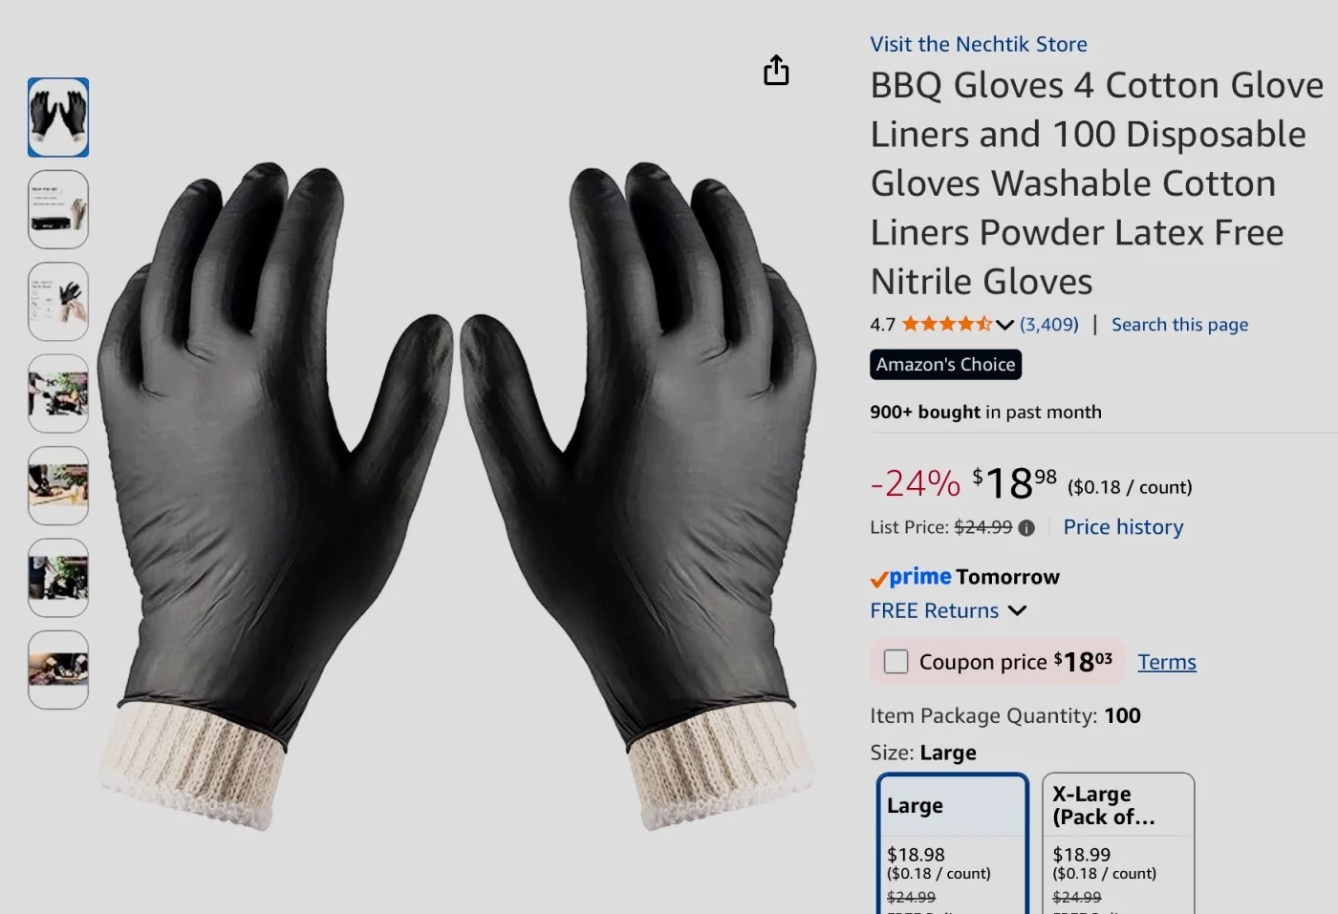Choose the X-Large size option
This screenshot has width=1338, height=914.
1118,844
